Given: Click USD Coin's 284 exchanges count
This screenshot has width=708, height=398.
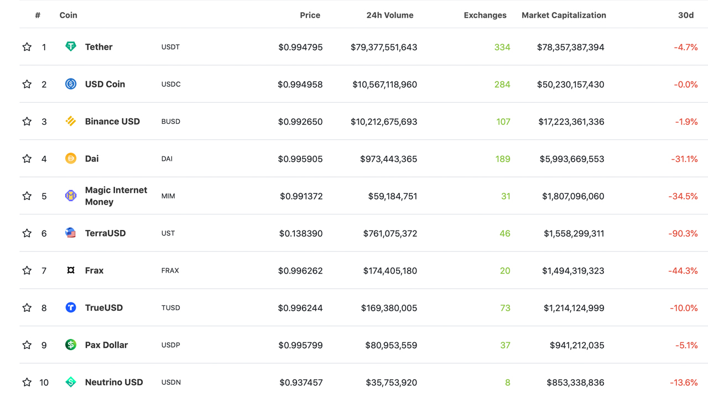Looking at the screenshot, I should coord(502,84).
